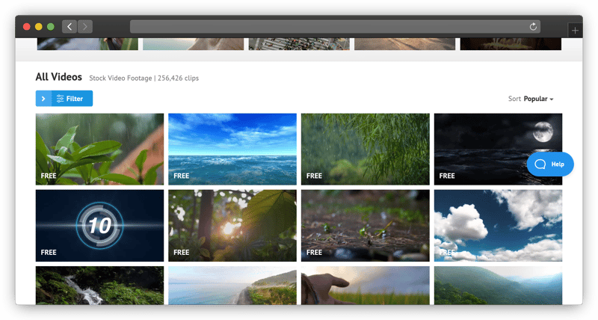Click the FREE label on the ocean video
This screenshot has height=320, width=598.
(x=181, y=176)
